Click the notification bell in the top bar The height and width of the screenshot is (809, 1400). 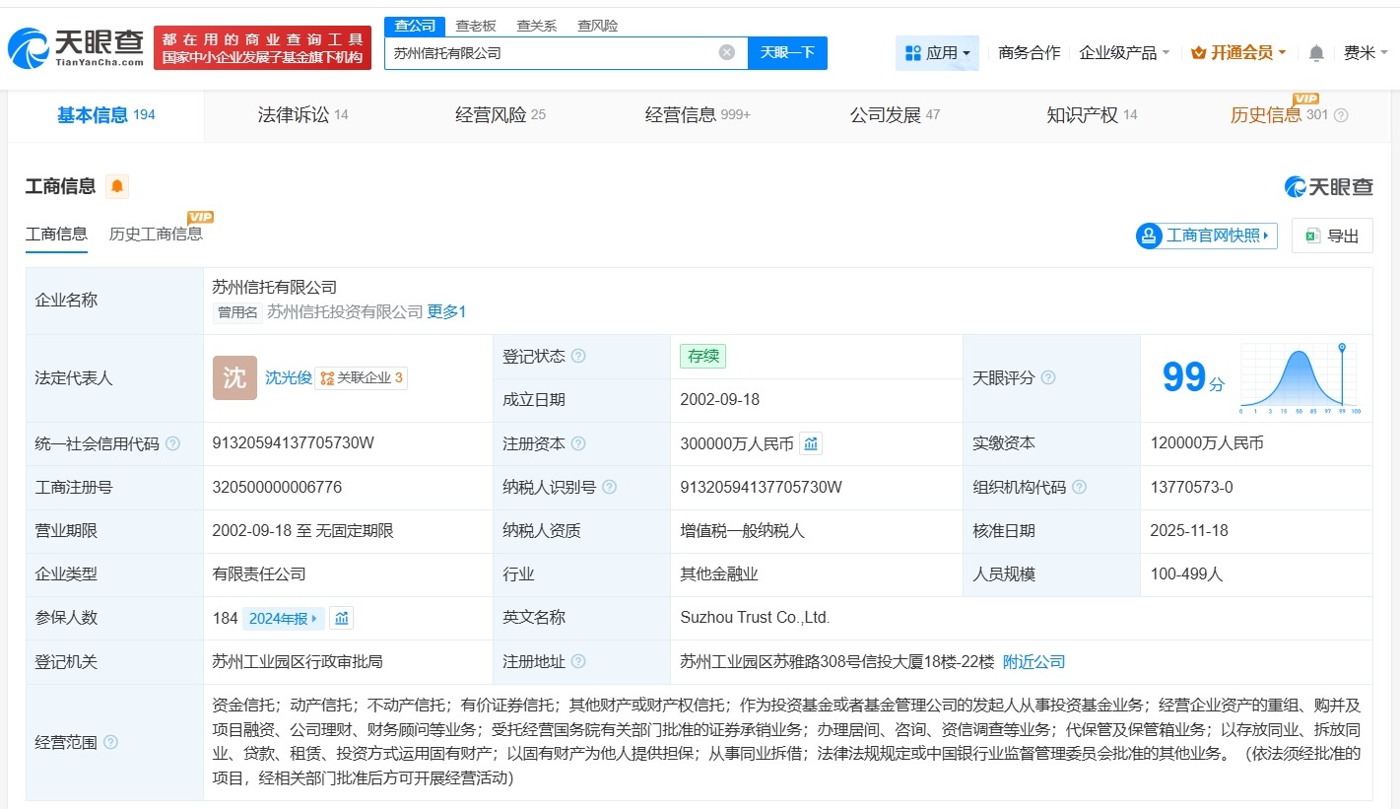point(1315,53)
